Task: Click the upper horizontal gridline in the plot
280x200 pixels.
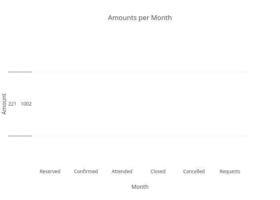Action: coord(140,72)
